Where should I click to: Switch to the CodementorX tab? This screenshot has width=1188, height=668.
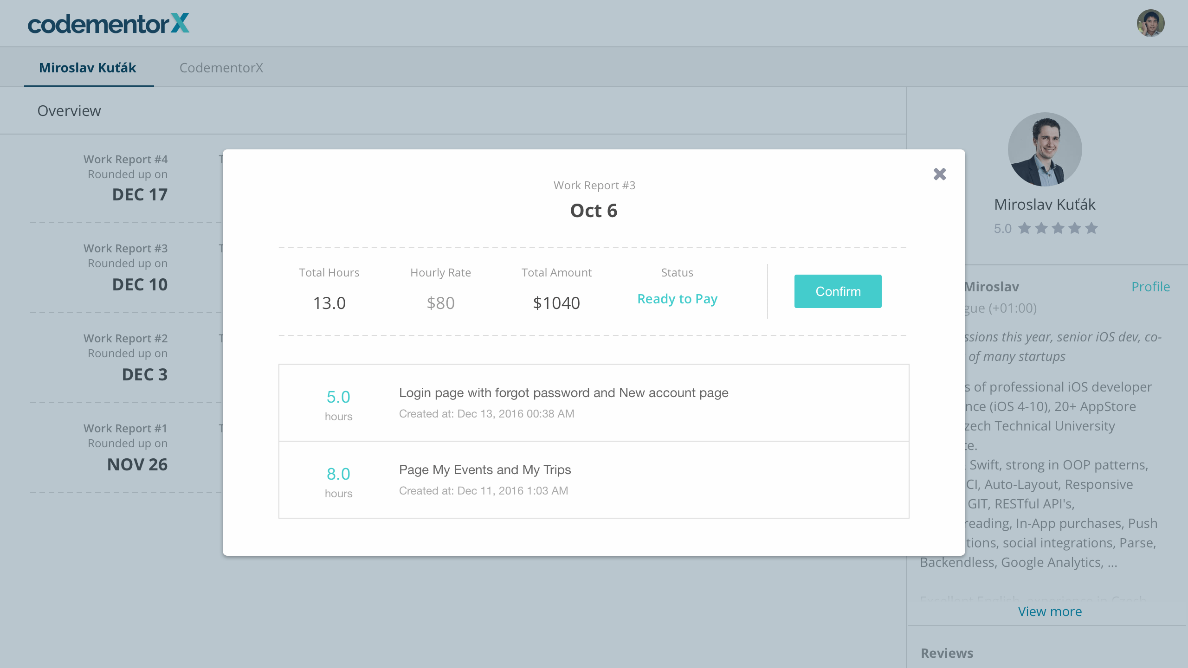(x=221, y=68)
